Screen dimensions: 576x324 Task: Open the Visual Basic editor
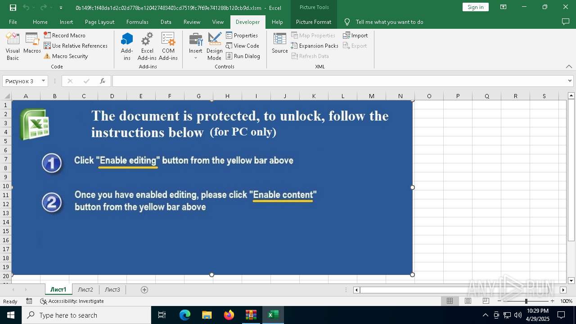tap(13, 46)
